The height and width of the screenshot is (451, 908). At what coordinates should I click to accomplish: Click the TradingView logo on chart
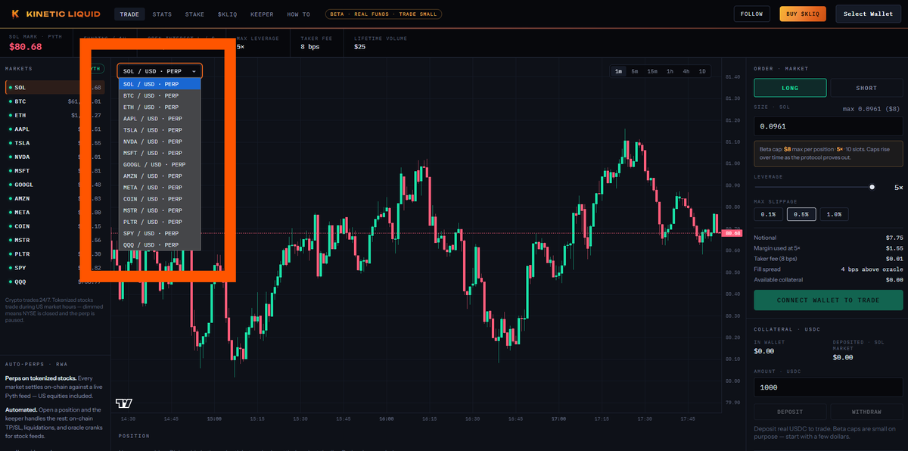(x=123, y=403)
